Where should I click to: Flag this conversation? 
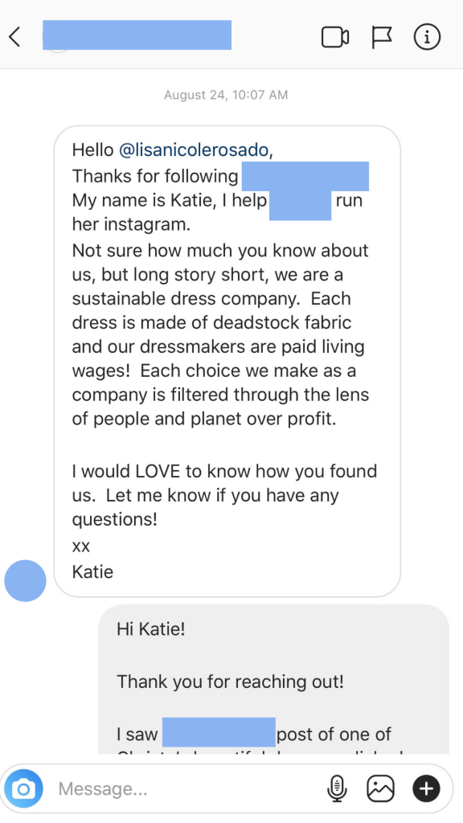pyautogui.click(x=382, y=37)
